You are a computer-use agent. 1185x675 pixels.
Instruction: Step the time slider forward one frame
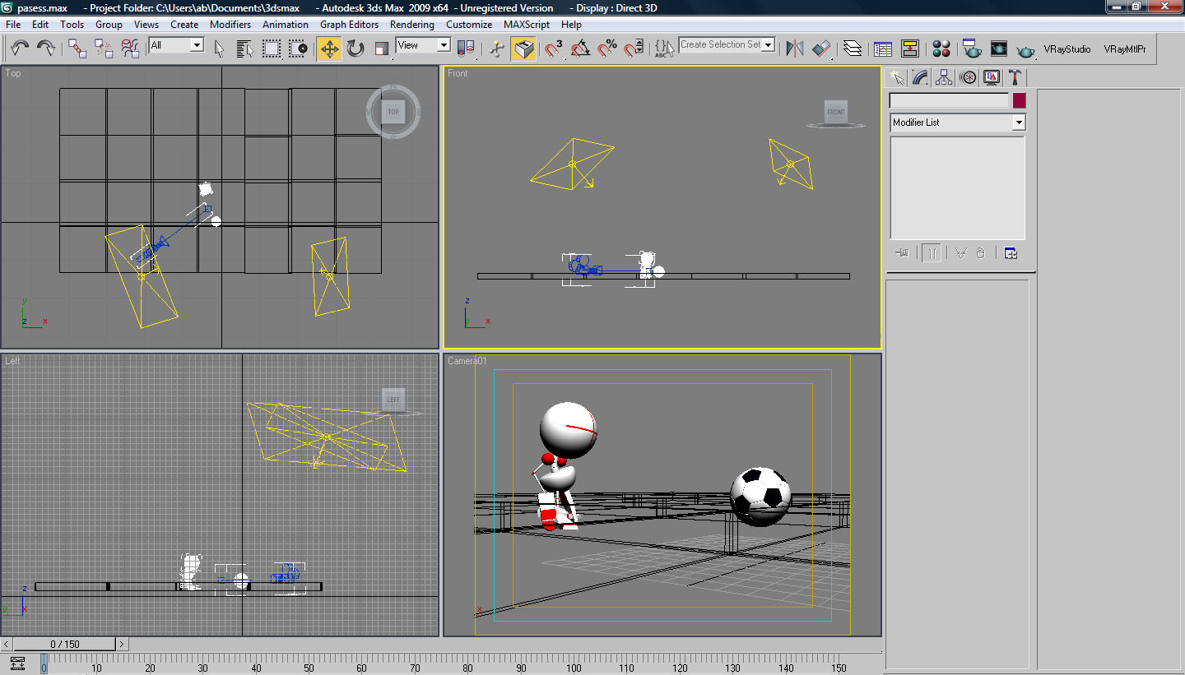pos(122,644)
